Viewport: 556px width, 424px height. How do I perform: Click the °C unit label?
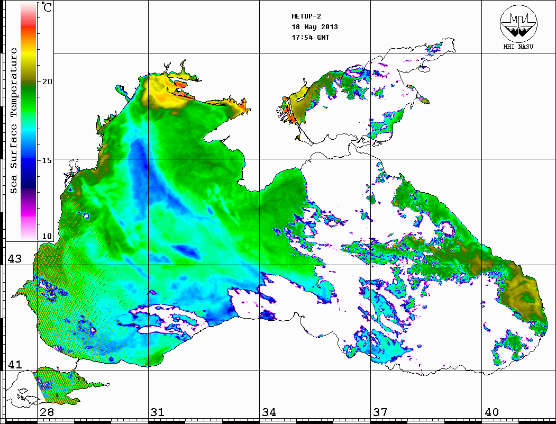tap(47, 9)
